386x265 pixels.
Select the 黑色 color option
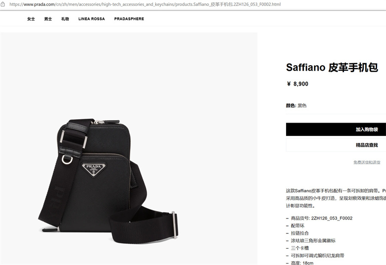[302, 106]
